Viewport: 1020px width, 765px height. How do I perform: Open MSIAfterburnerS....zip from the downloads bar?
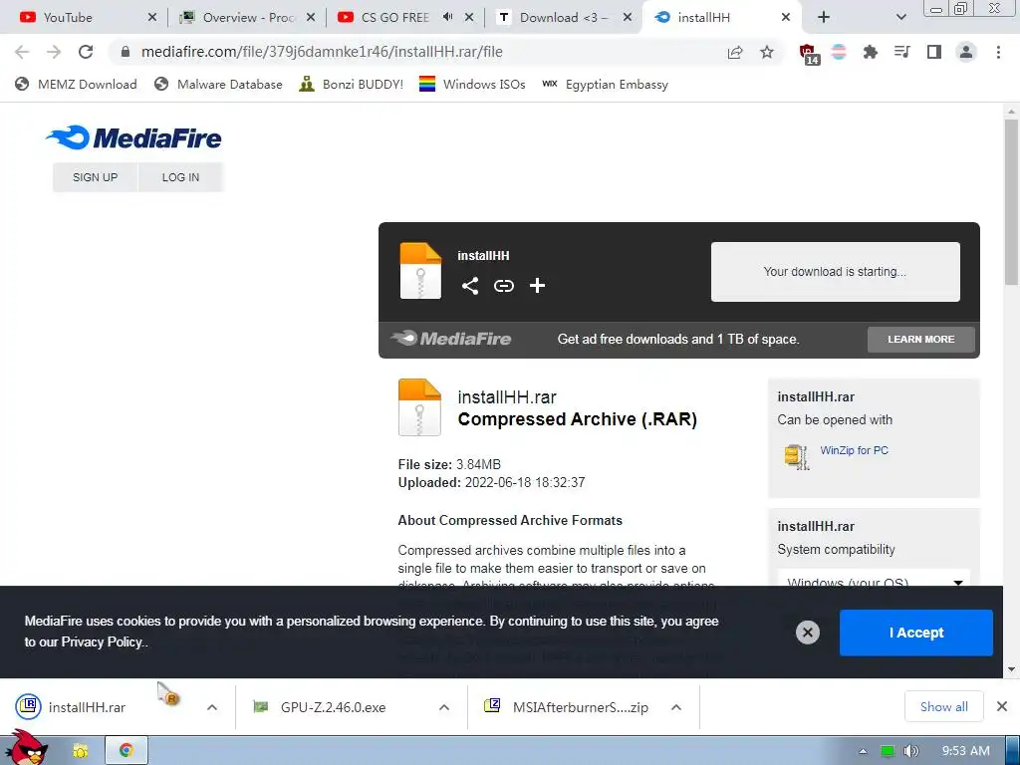click(567, 707)
